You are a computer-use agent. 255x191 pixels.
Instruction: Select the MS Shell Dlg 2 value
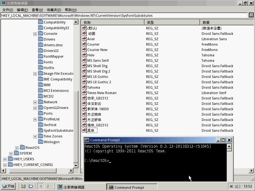(x=98, y=71)
